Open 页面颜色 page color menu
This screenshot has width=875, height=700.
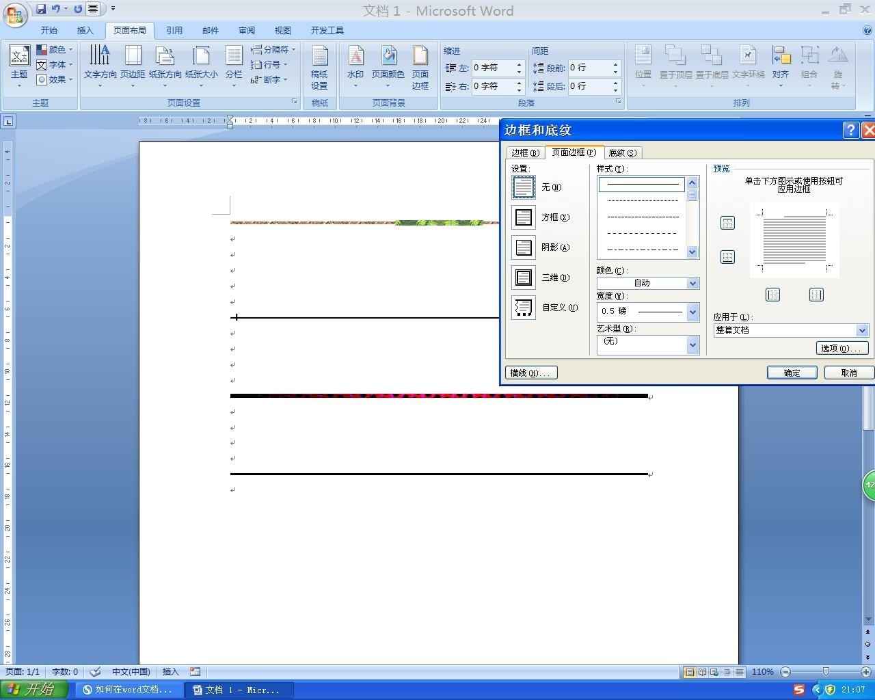388,67
